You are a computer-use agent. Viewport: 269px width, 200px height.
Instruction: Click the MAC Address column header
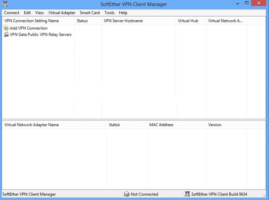[x=177, y=125]
